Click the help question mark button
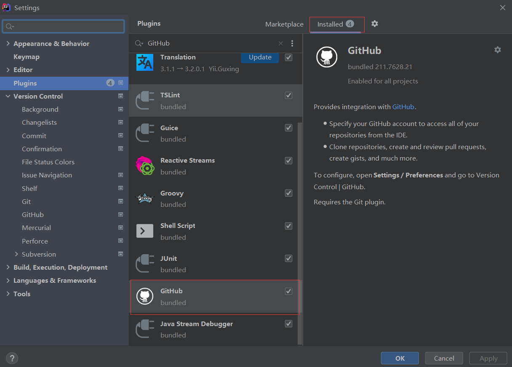This screenshot has height=367, width=512. 12,359
